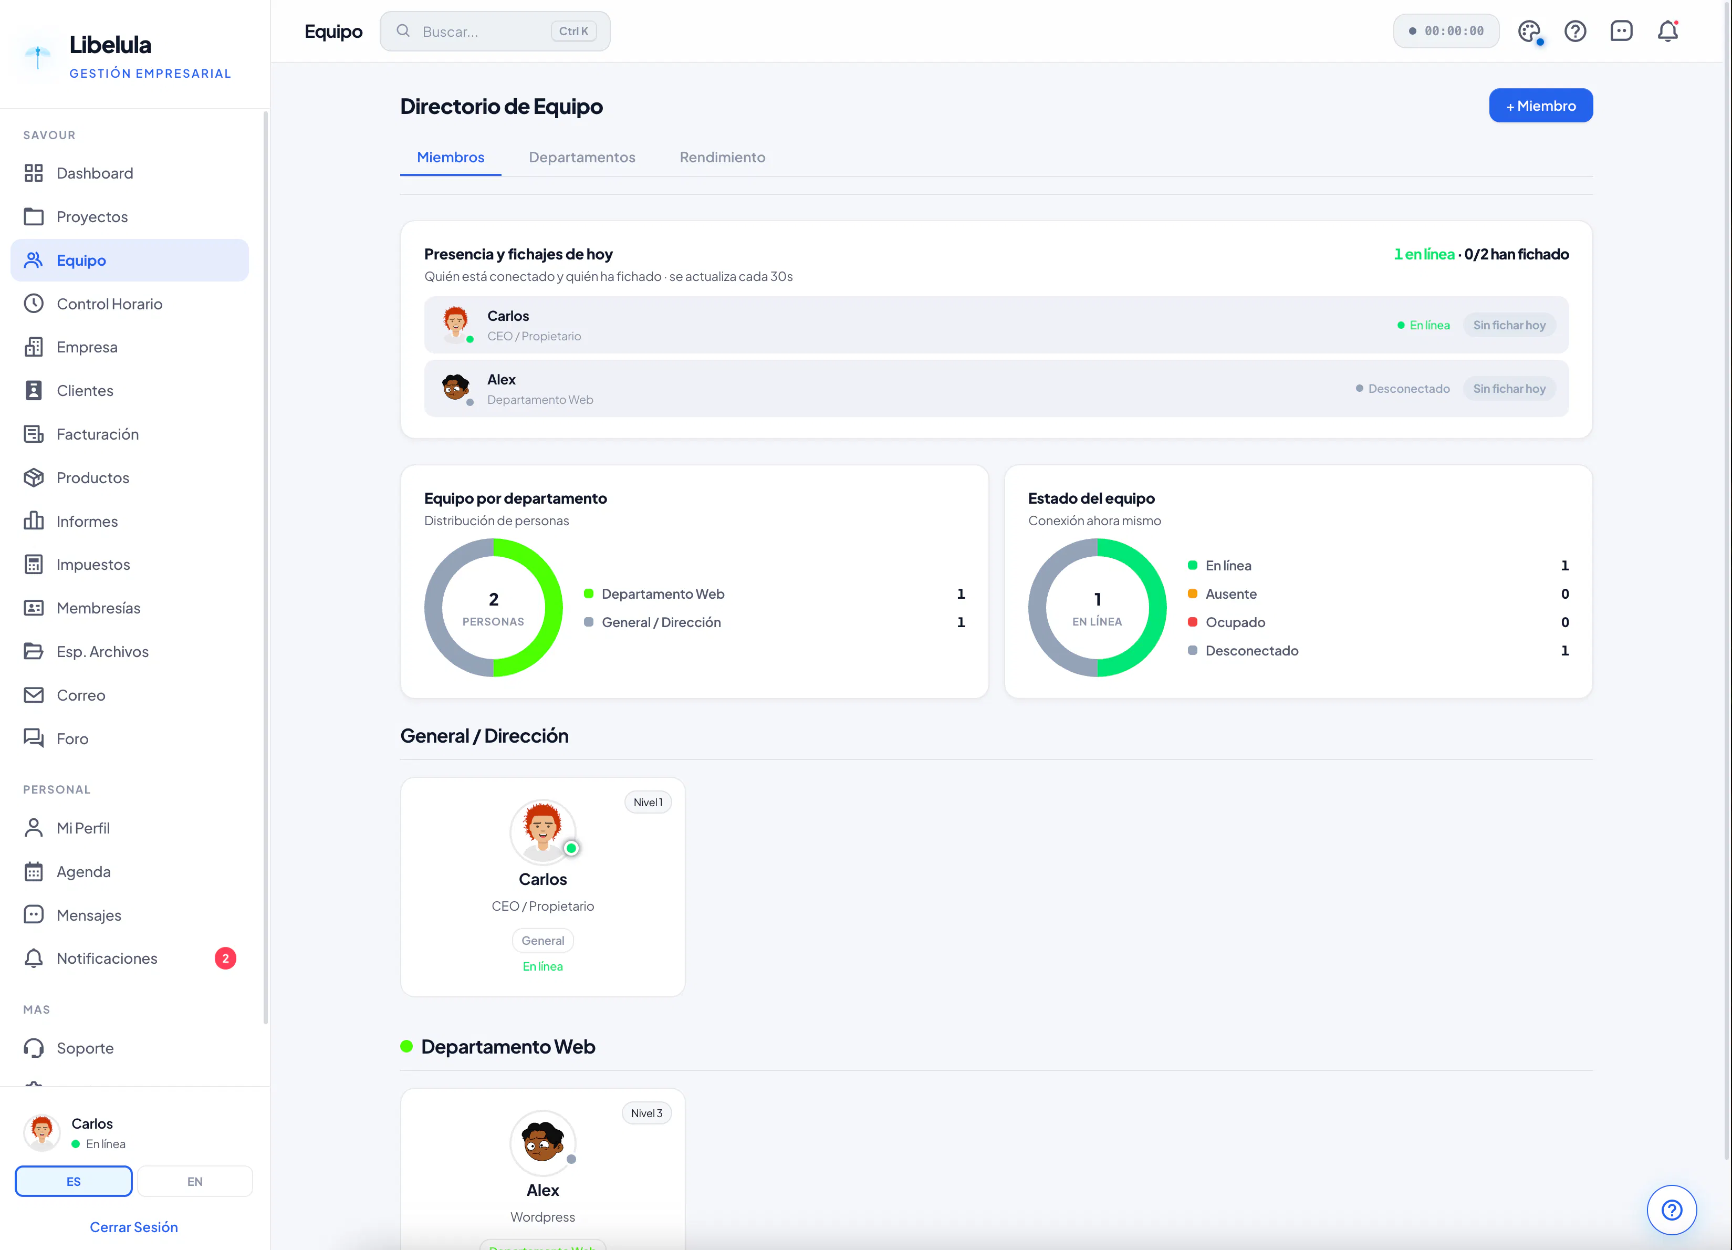Open Mensajes chat icon in sidebar

tap(34, 915)
